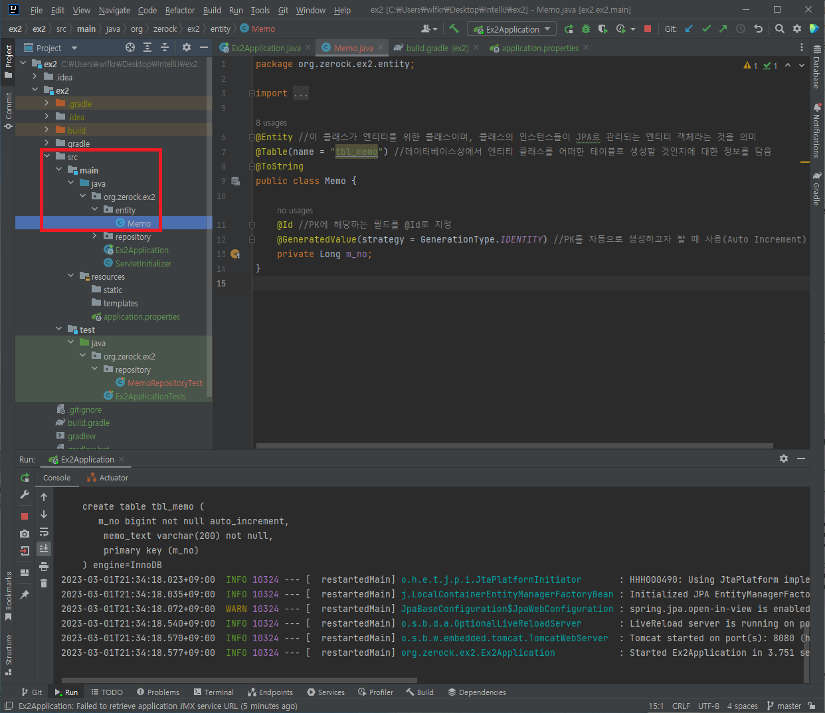
Task: Click the UTF-8 encoding status item
Action: point(709,706)
